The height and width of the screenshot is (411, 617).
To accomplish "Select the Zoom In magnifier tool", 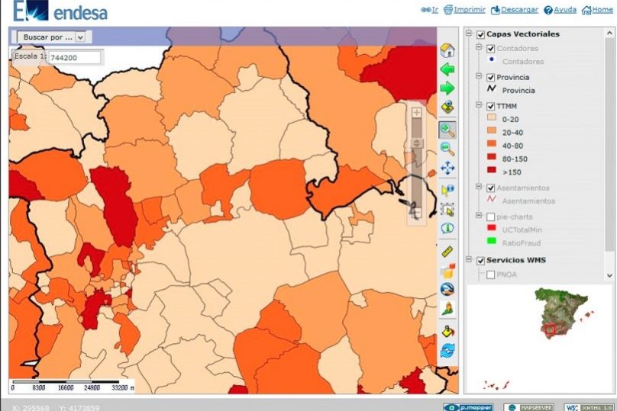I will coord(447,130).
